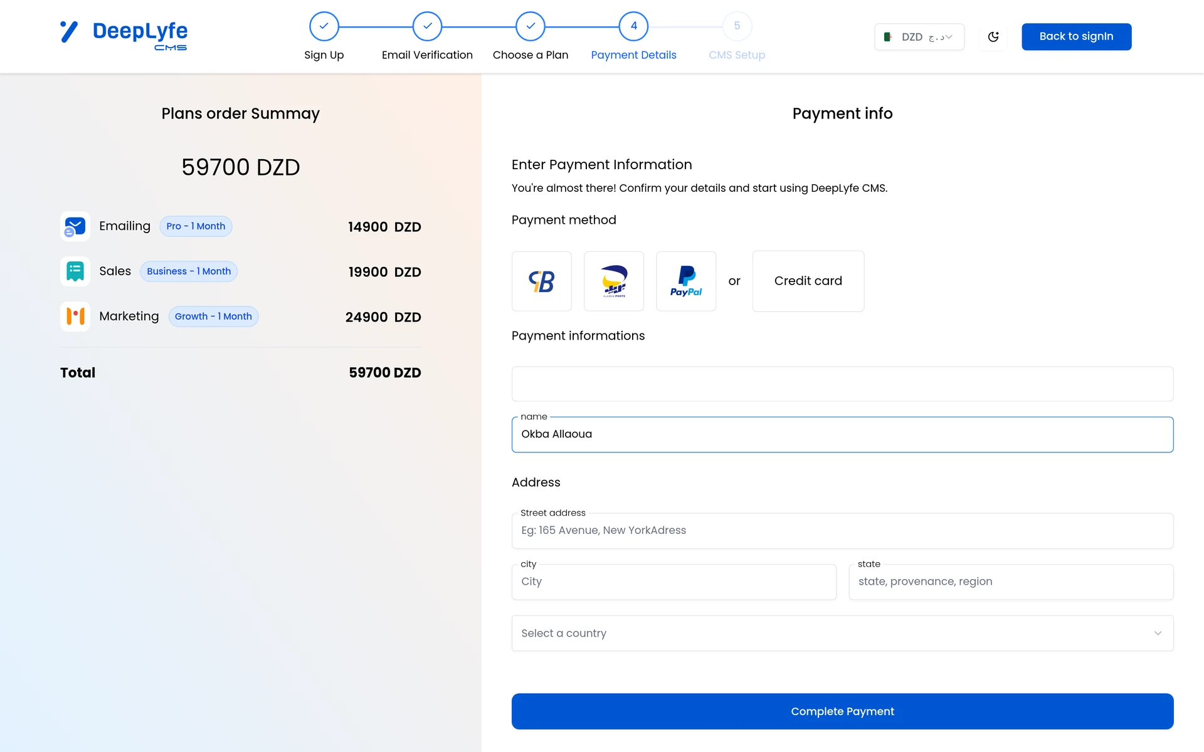
Task: Focus the Street address input
Action: (842, 531)
